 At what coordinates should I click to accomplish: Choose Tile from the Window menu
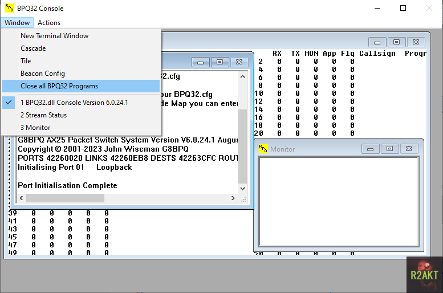[x=81, y=61]
